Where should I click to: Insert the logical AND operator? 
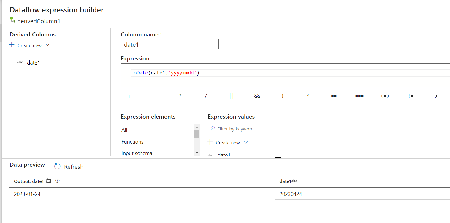pos(257,96)
